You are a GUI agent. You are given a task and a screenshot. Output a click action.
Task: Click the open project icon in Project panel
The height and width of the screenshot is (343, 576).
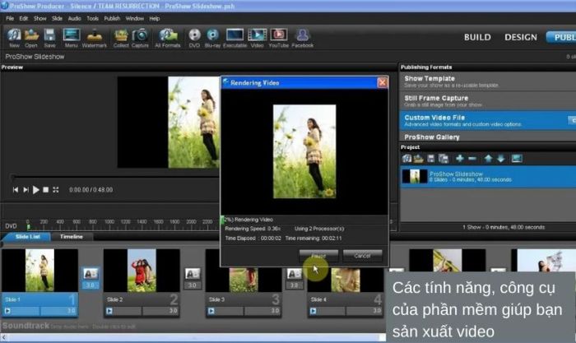tap(418, 159)
